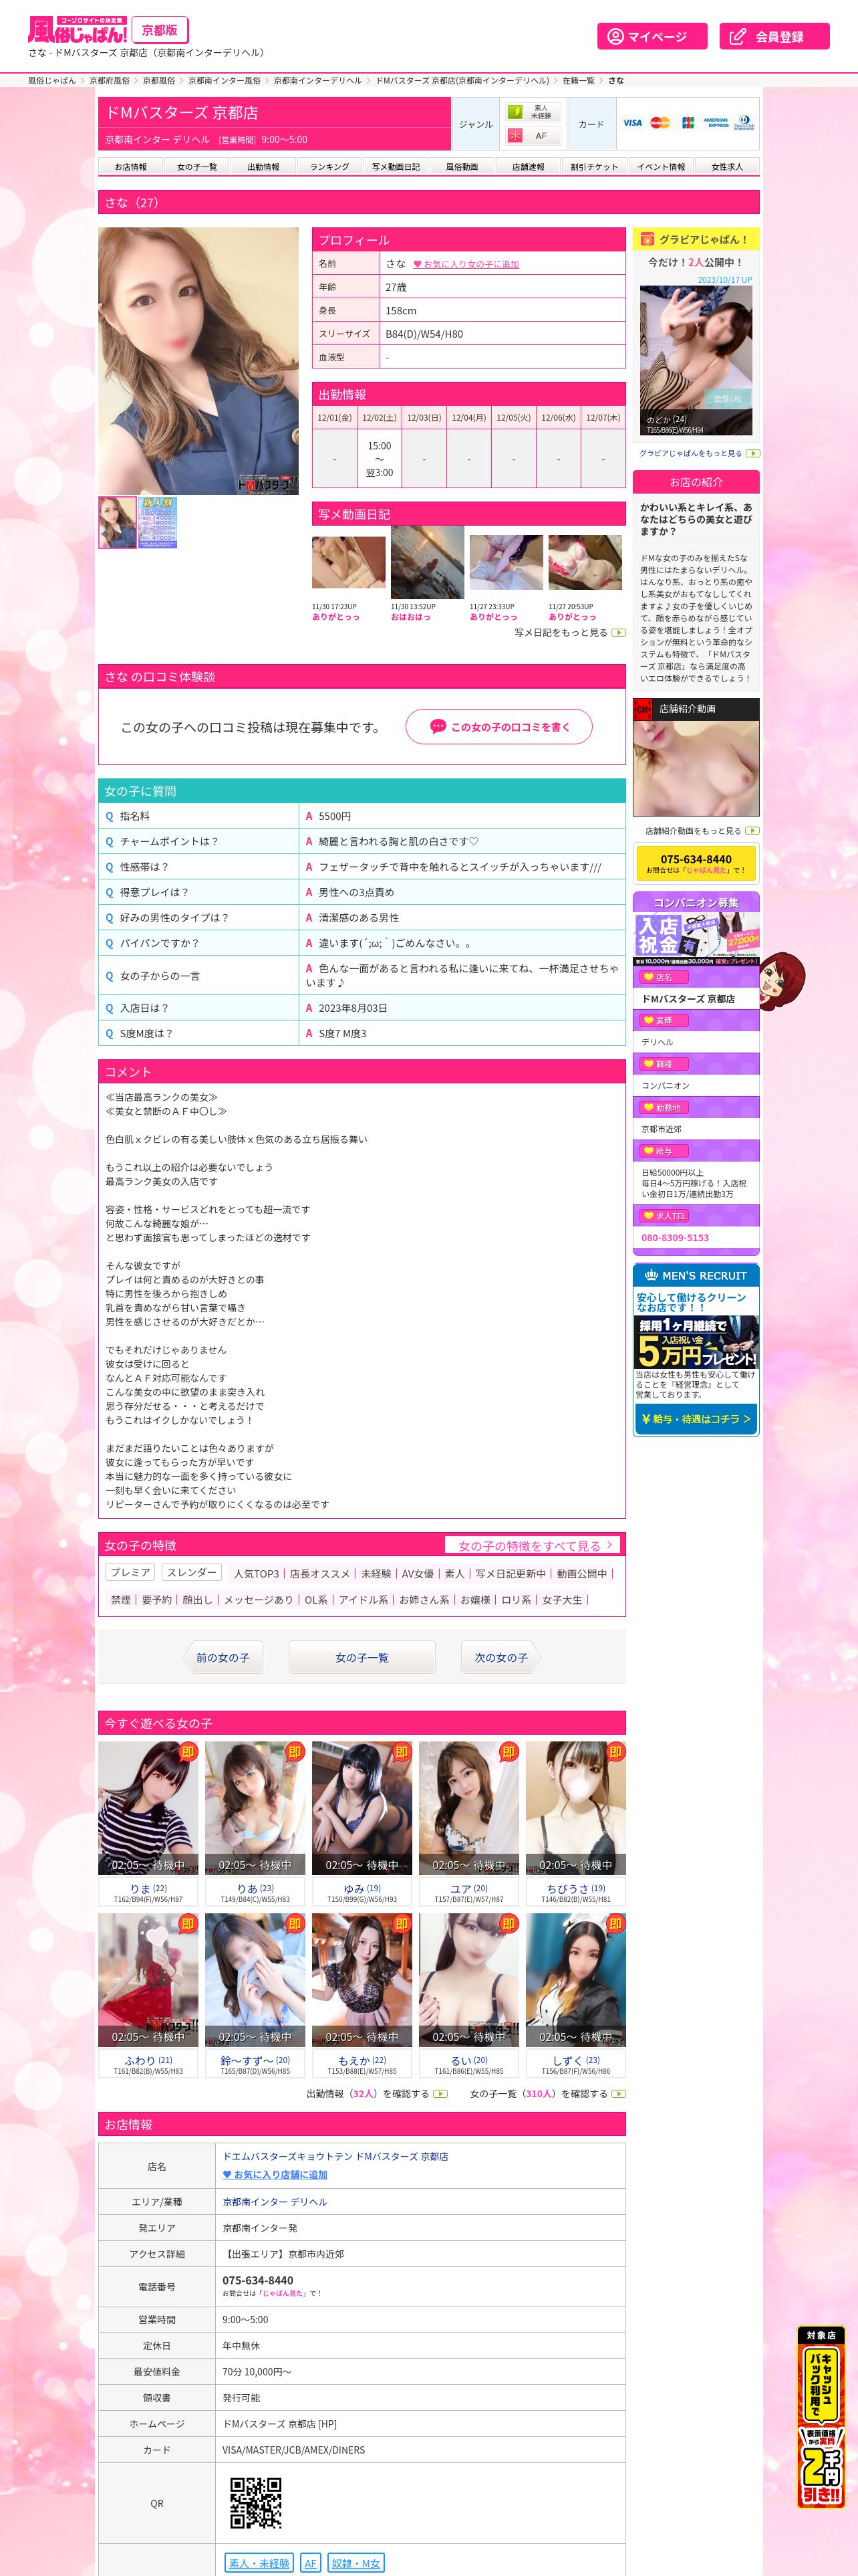Click arrow icon next to グラビアじゃぱんをもっと見る
The image size is (858, 2576).
(753, 453)
